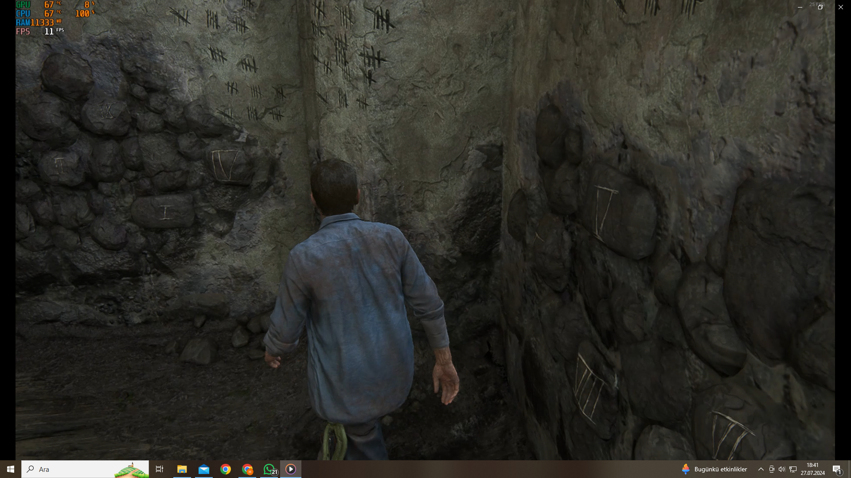Screen dimensions: 851x478
Task: Open the notification center with 1 notification
Action: tap(837, 469)
